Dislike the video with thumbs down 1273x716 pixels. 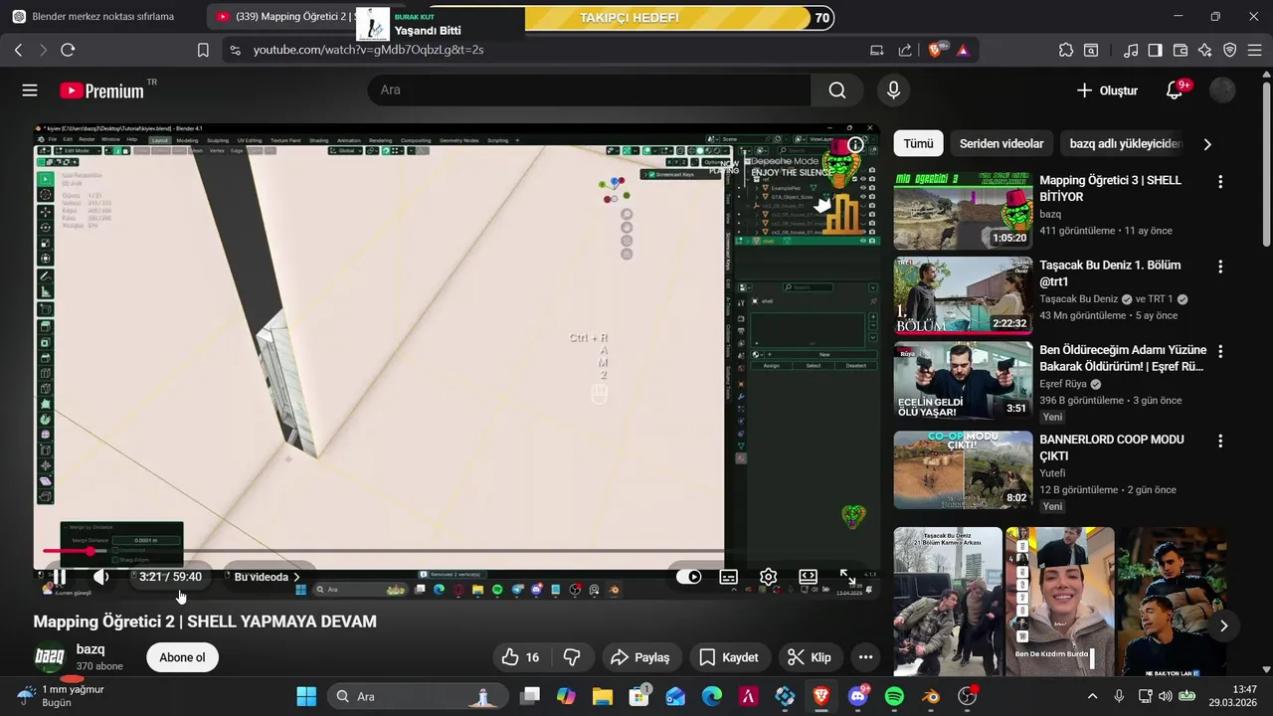(x=572, y=657)
